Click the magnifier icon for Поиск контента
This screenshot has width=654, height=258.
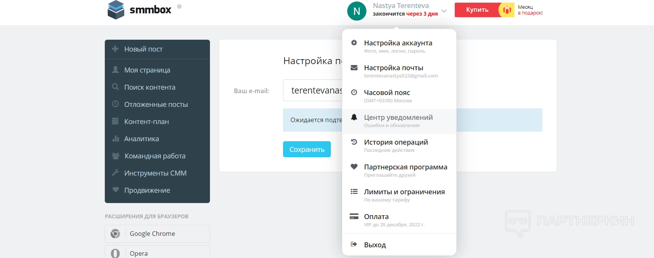click(116, 87)
